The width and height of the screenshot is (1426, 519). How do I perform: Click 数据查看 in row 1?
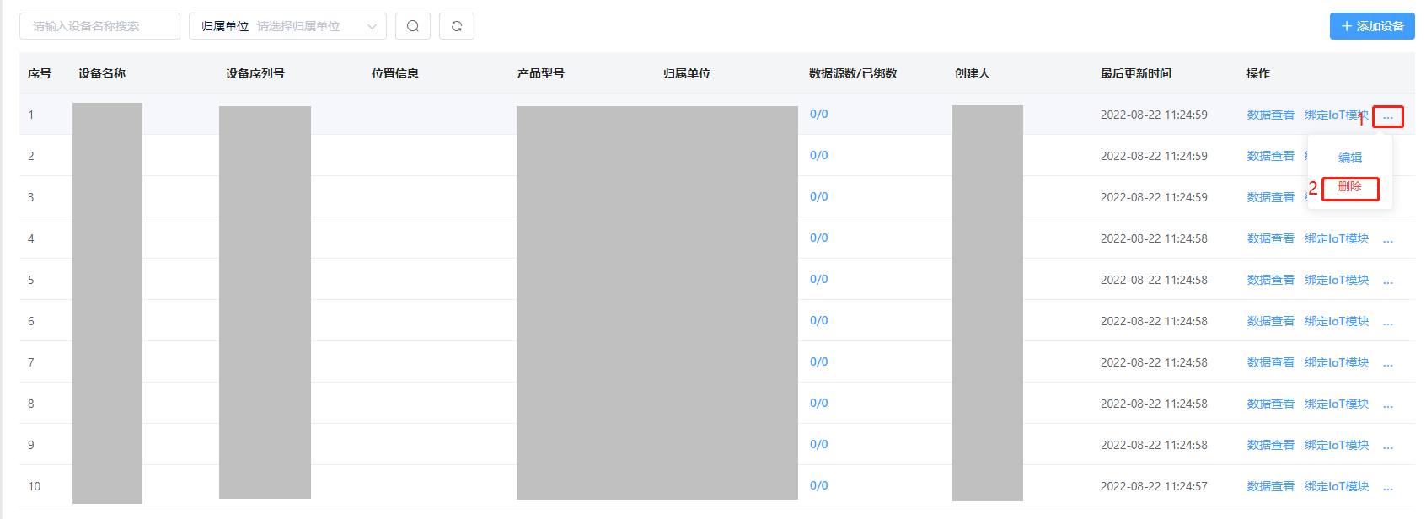click(x=1271, y=115)
